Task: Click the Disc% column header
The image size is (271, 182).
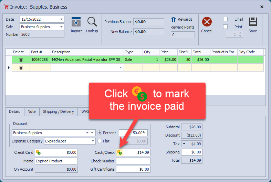Action: pos(185,52)
